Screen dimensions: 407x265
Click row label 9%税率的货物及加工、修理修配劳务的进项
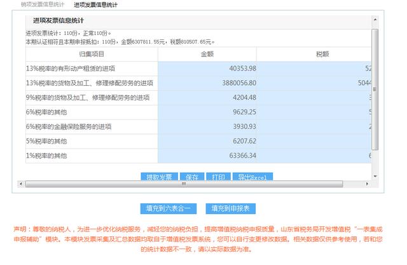click(88, 97)
